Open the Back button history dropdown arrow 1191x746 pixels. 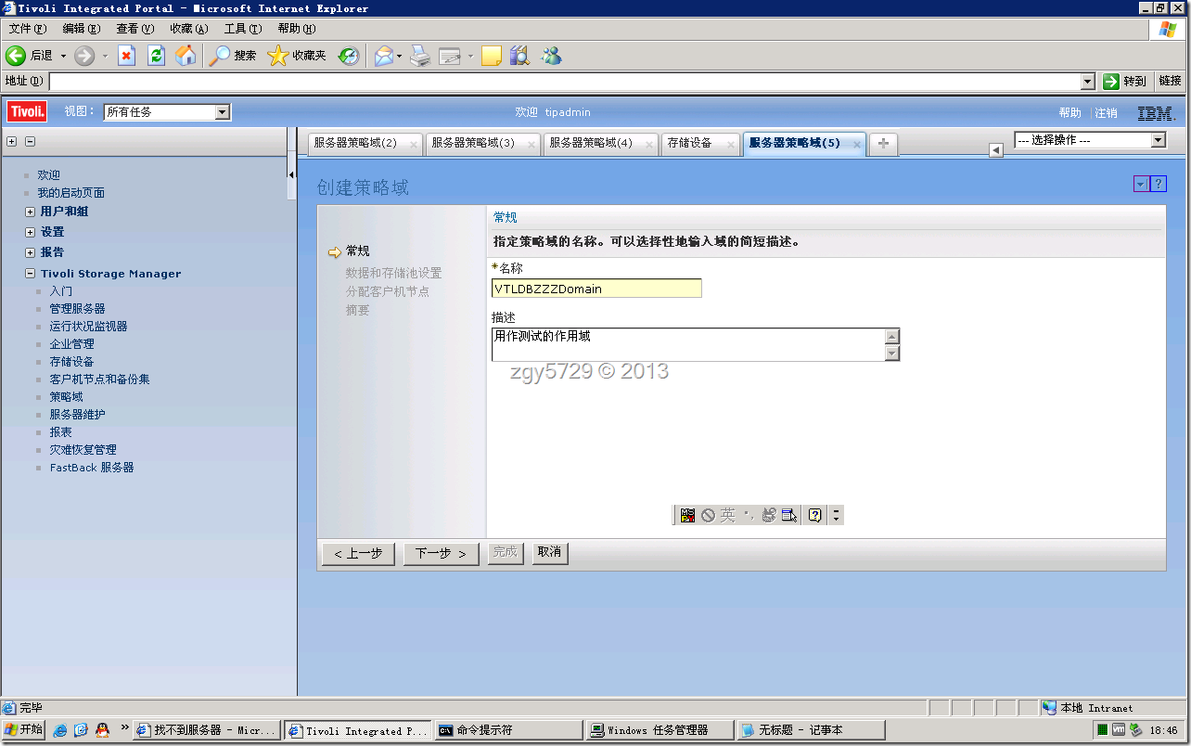(x=64, y=56)
